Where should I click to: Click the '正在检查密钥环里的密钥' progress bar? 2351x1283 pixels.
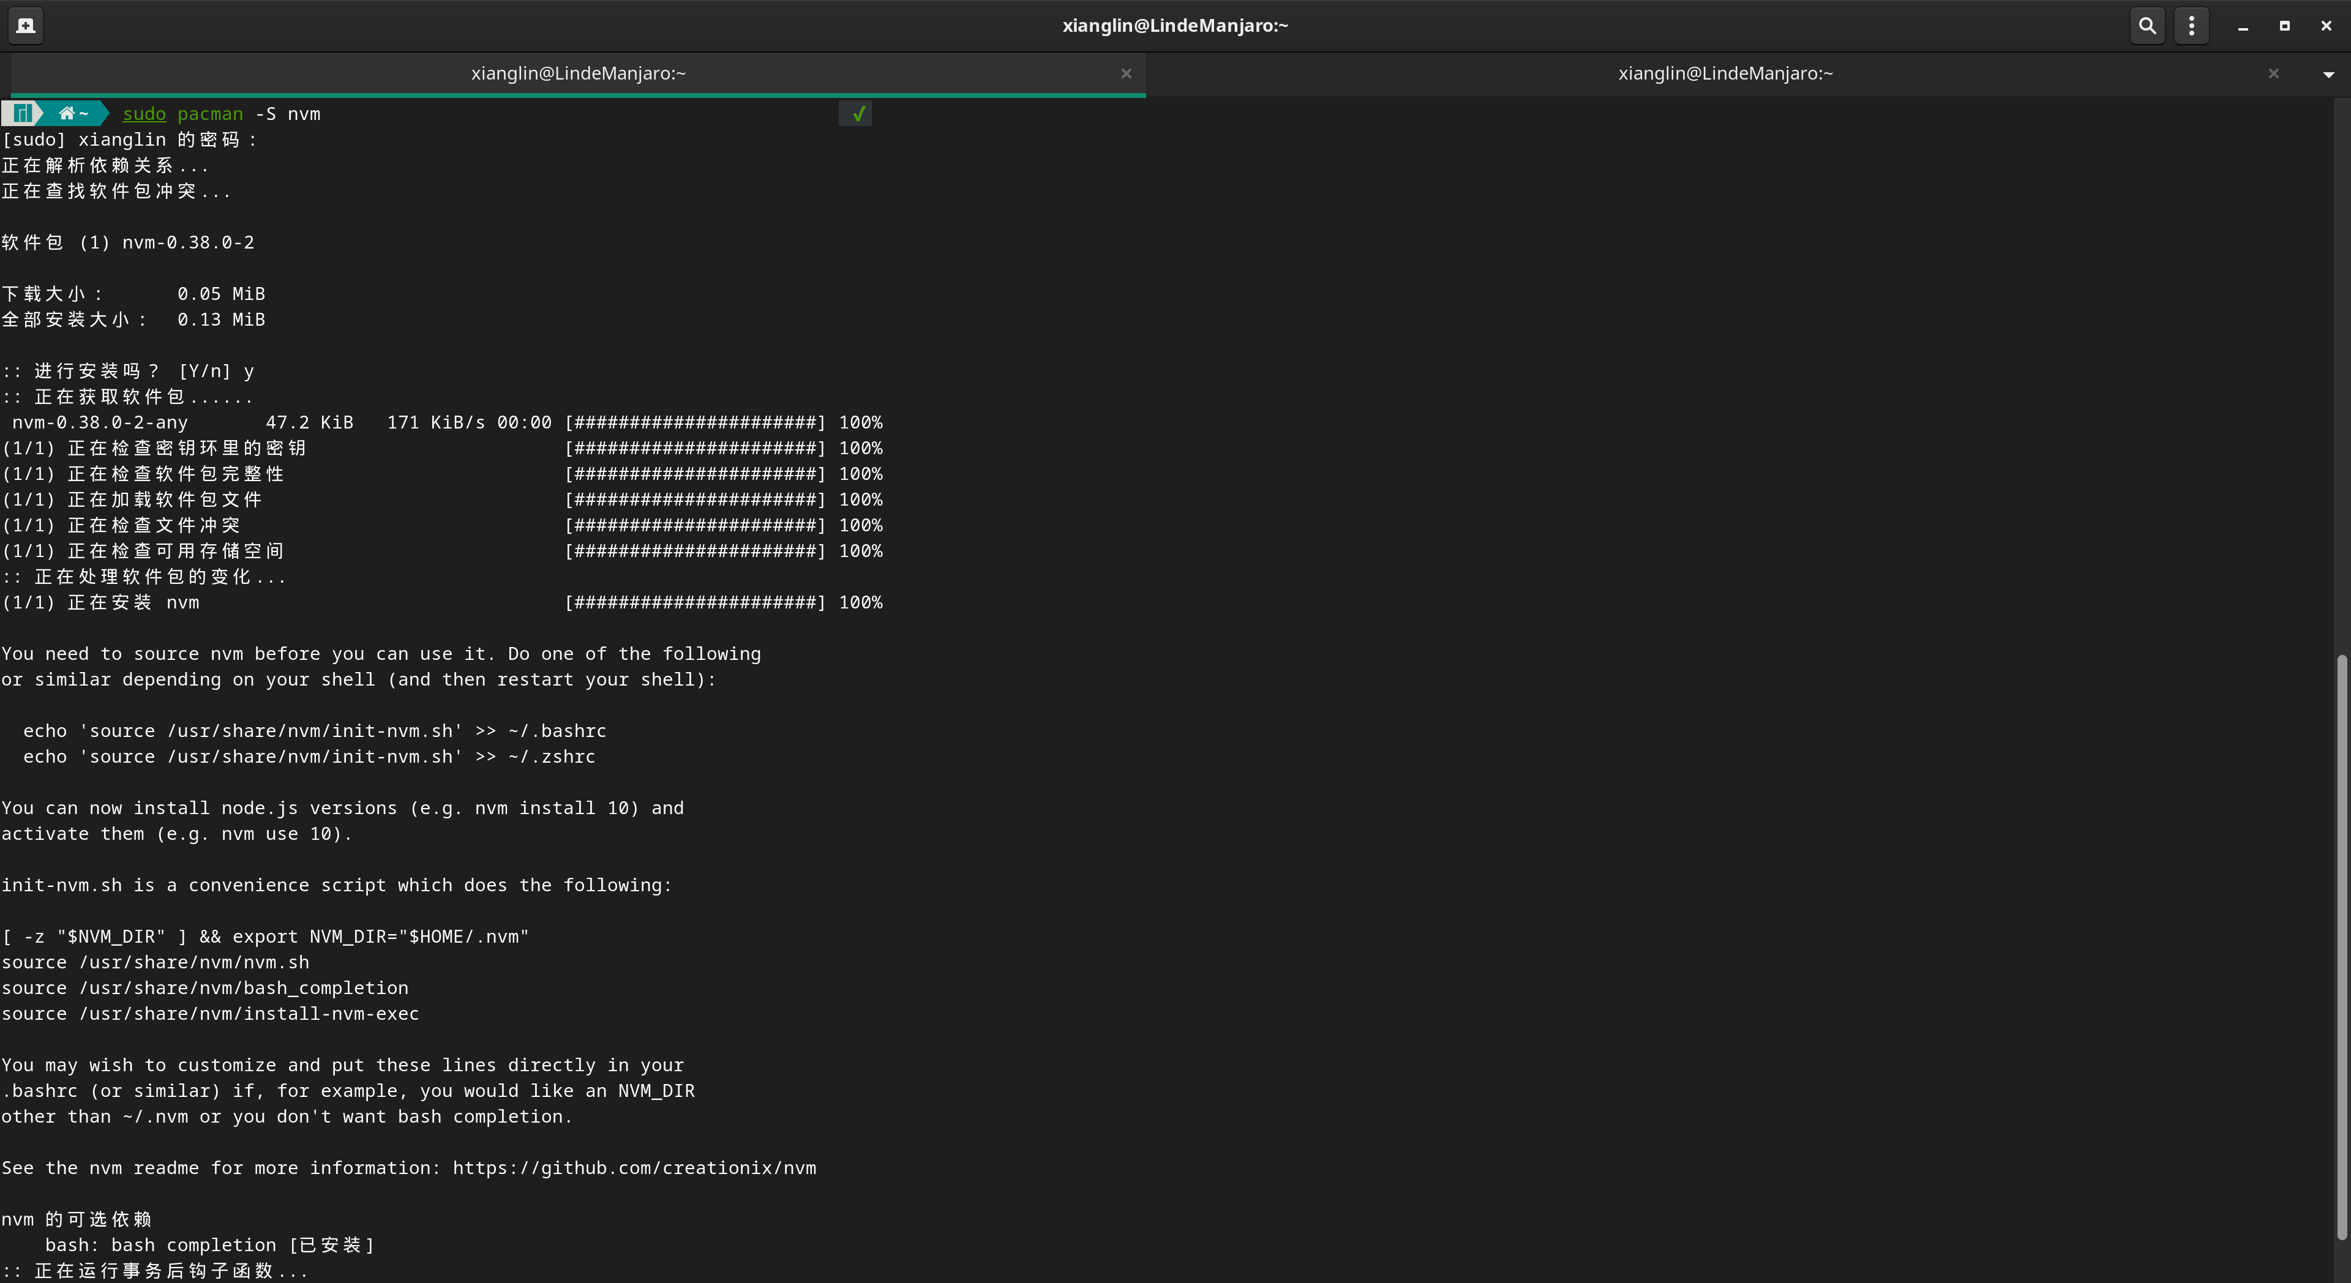coord(696,448)
